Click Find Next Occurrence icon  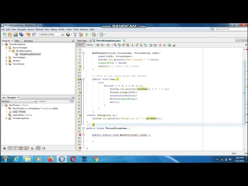tap(124, 45)
